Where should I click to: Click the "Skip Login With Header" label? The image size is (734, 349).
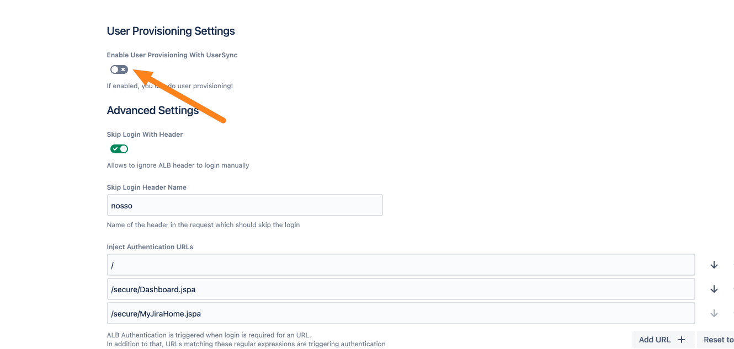tap(145, 135)
